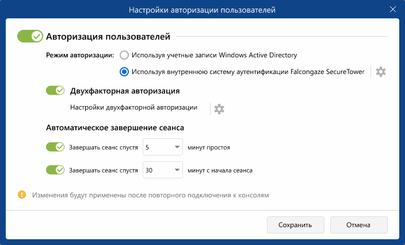Select Windows Active Directory accounts radio
The width and height of the screenshot is (405, 245).
pyautogui.click(x=124, y=56)
